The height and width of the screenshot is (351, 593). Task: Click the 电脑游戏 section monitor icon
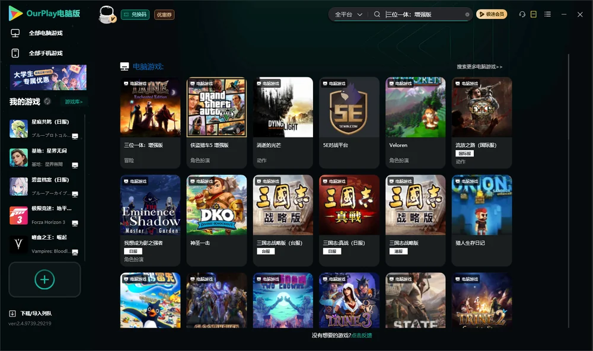point(125,66)
